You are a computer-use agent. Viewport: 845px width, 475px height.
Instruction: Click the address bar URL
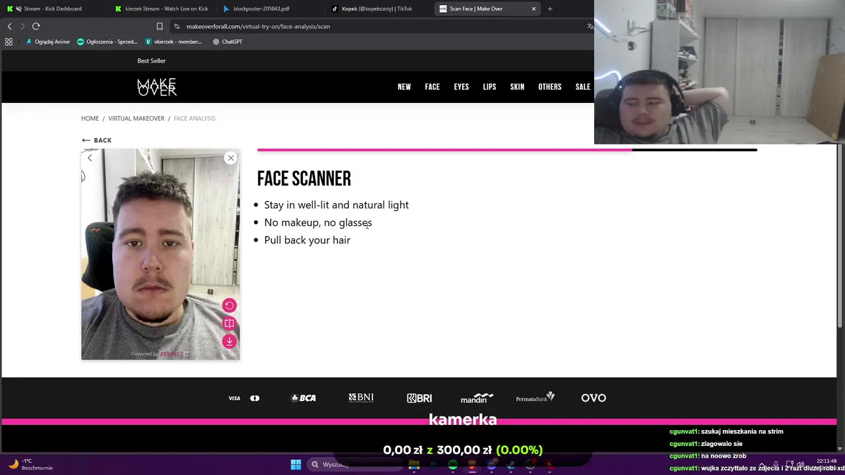coord(258,26)
